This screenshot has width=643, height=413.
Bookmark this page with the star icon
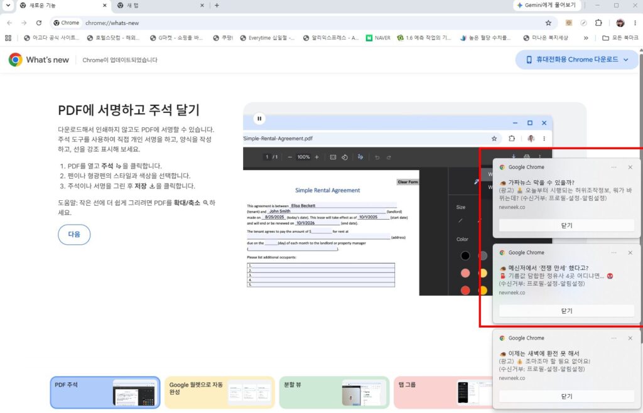point(548,23)
